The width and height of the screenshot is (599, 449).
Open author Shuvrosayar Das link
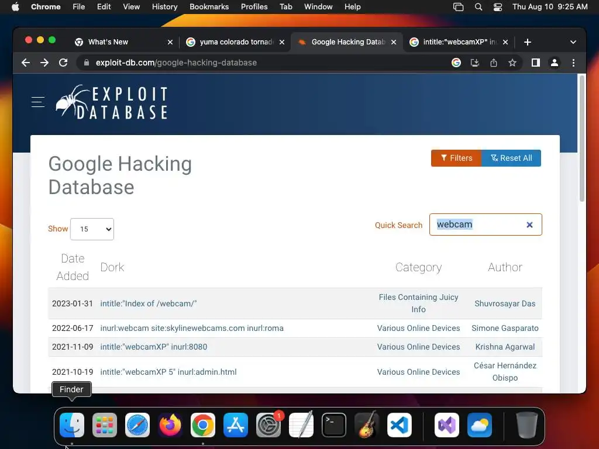point(505,303)
